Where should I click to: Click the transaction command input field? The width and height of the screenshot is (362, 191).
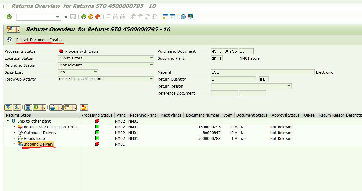point(36,17)
